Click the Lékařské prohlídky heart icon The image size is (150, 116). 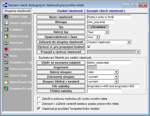coord(6,49)
